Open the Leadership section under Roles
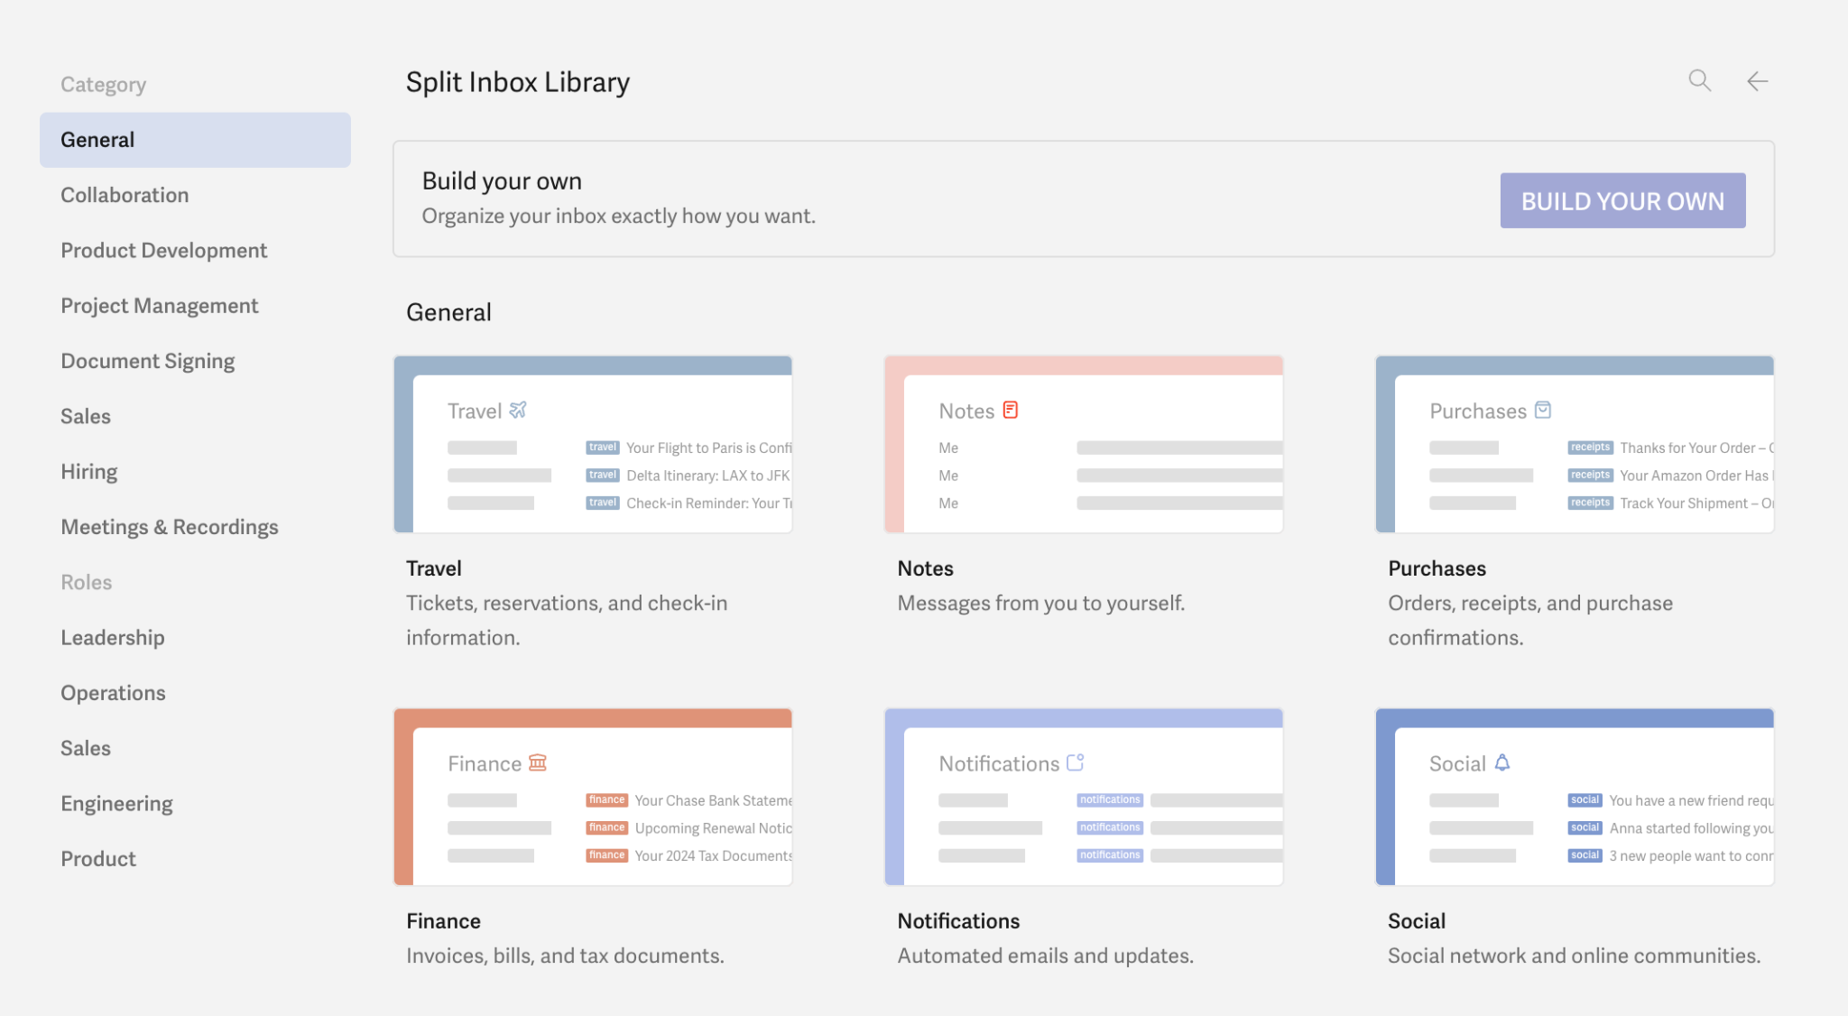 point(113,637)
